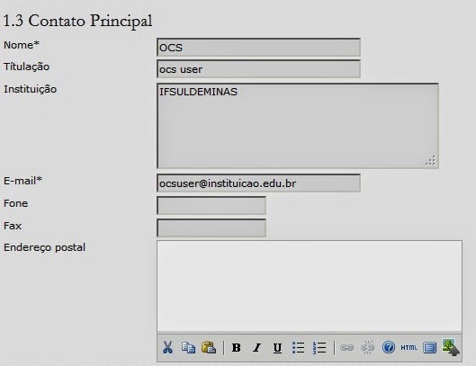Open the HTML source editor

409,347
